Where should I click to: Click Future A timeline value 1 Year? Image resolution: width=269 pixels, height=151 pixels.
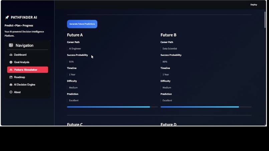point(72,75)
